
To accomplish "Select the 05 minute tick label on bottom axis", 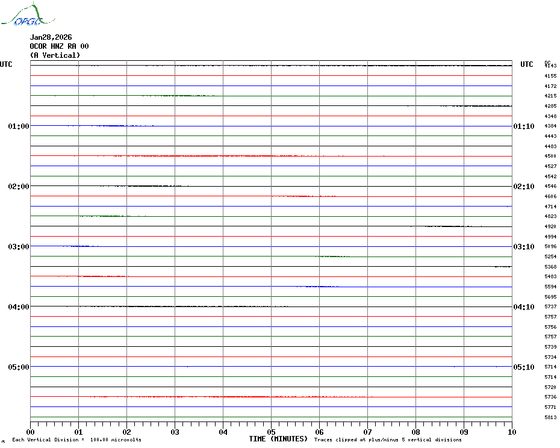I will pos(271,432).
